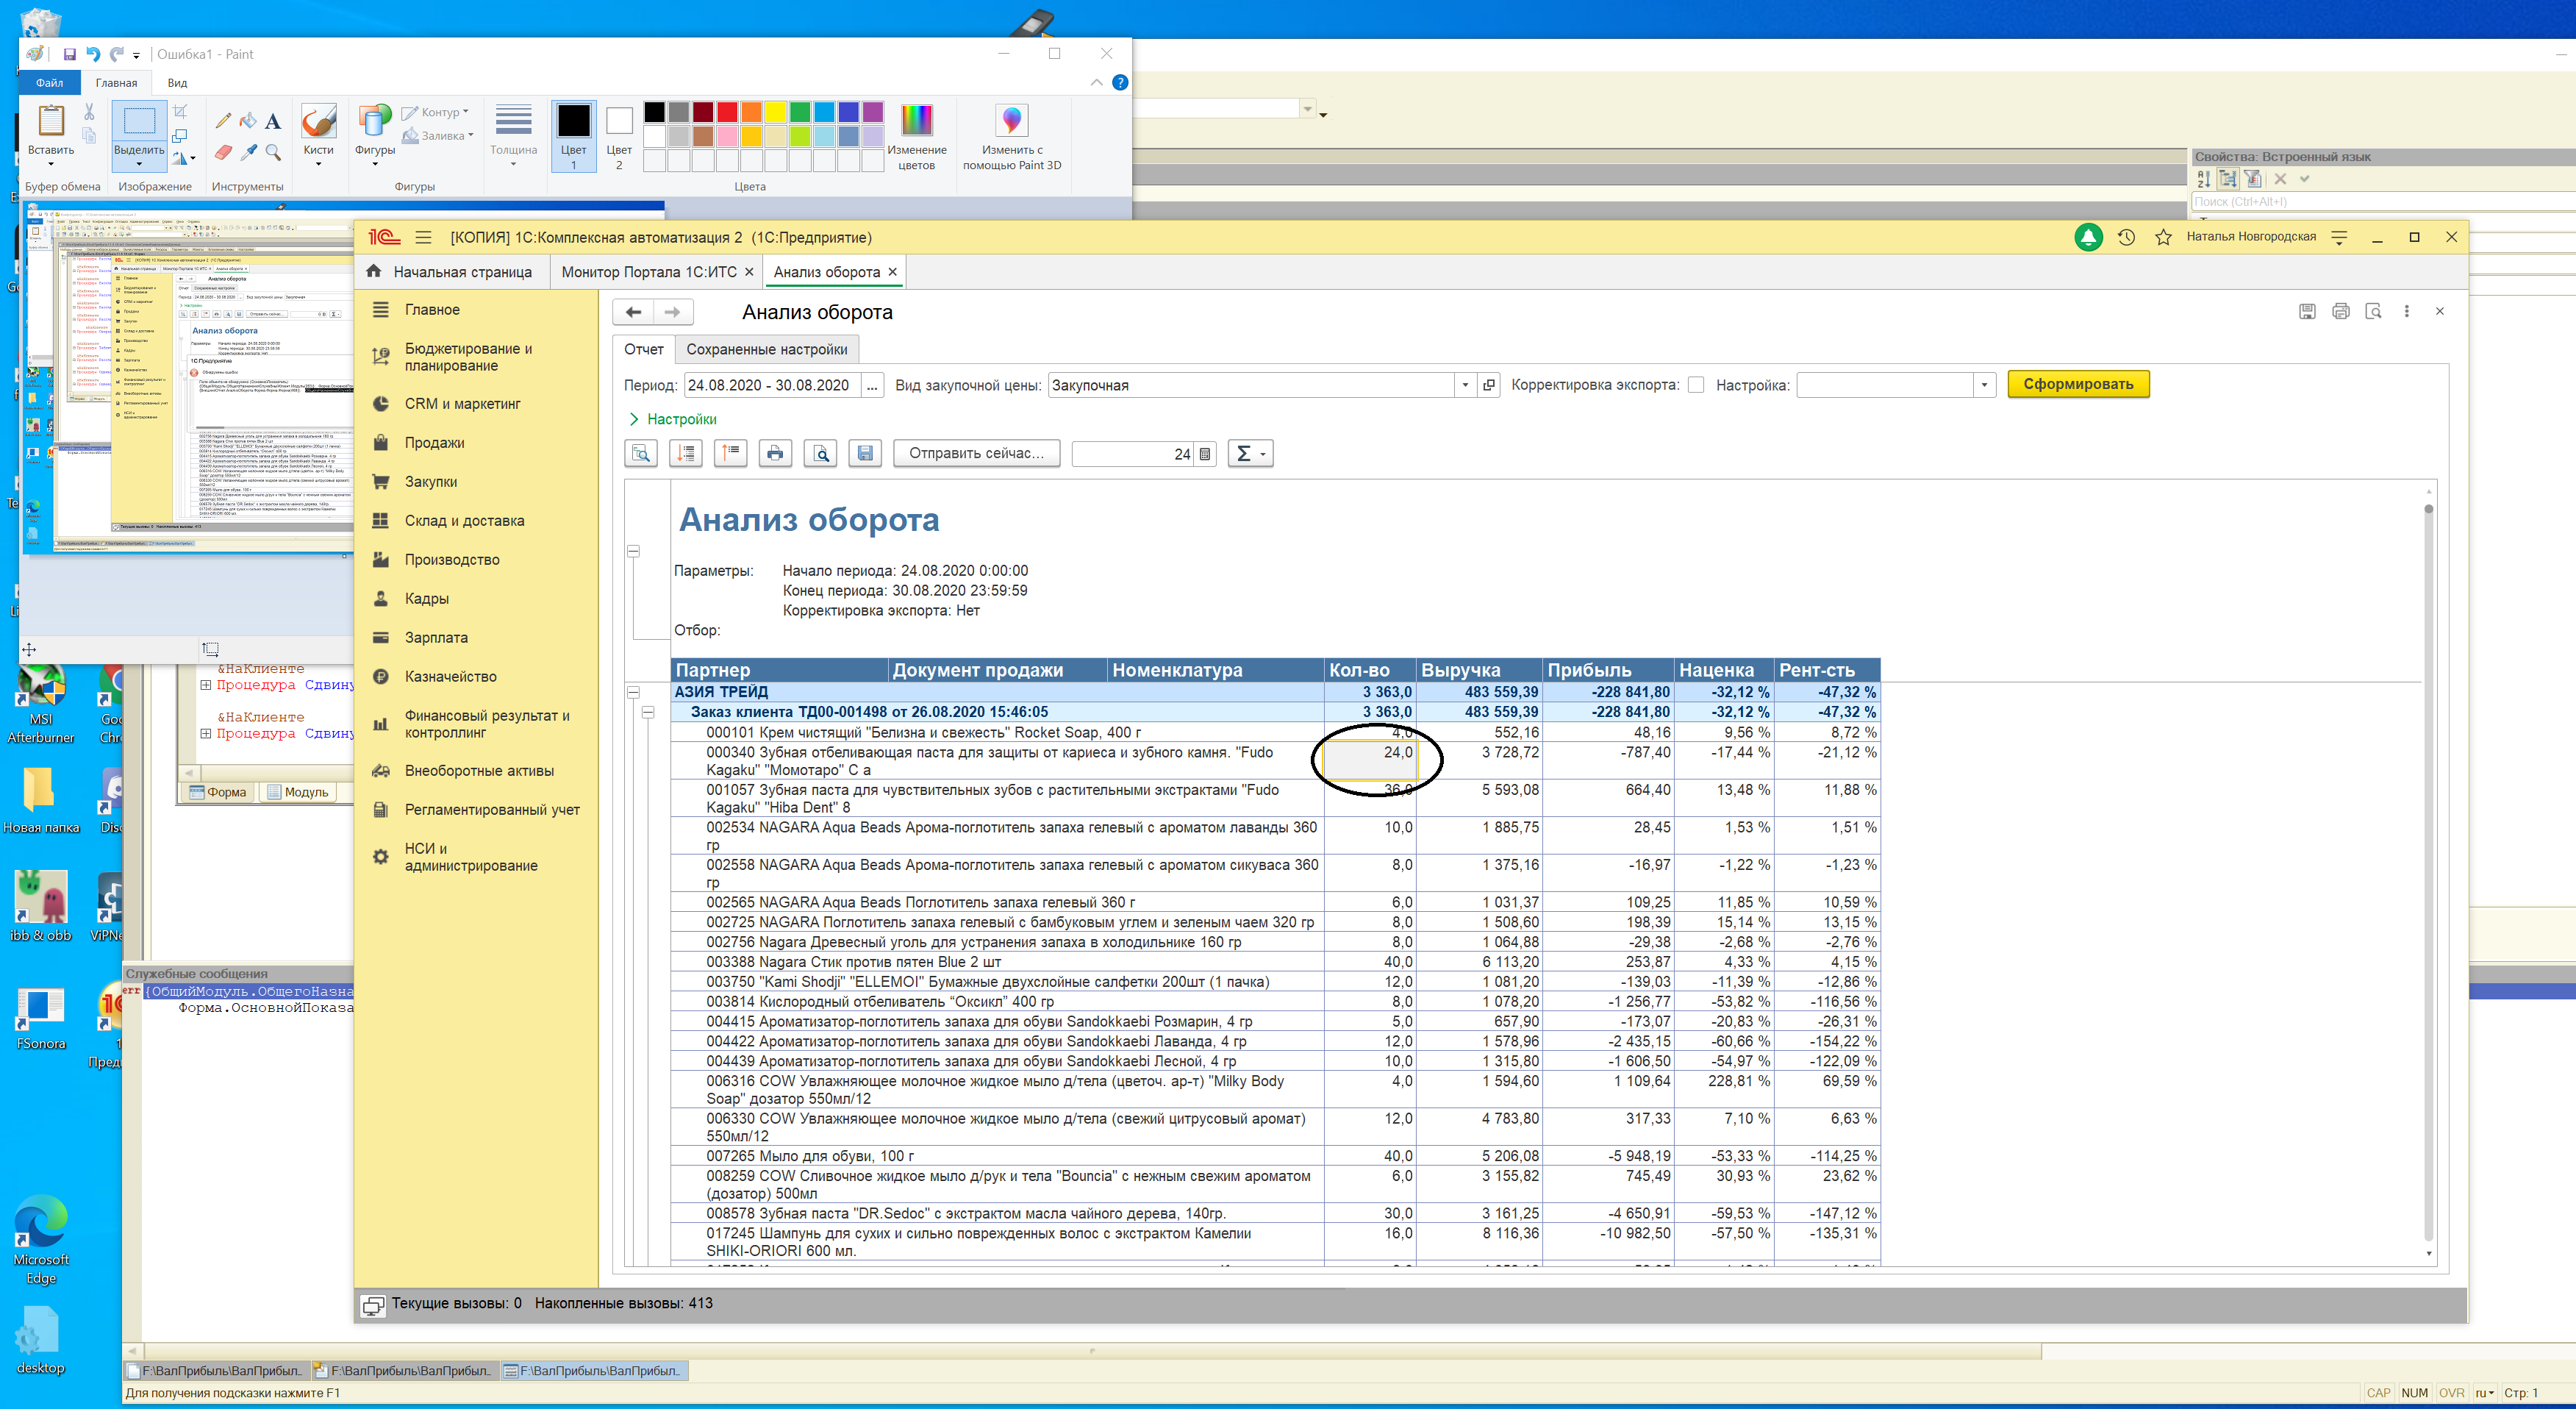Click the Отправить сейчас... button
2576x1409 pixels.
[976, 454]
